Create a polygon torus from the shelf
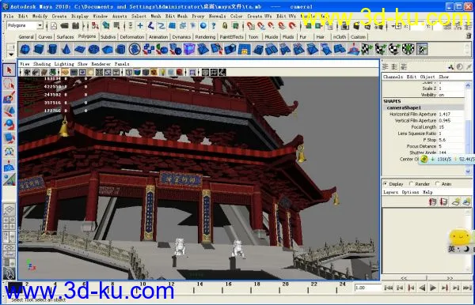 point(93,49)
